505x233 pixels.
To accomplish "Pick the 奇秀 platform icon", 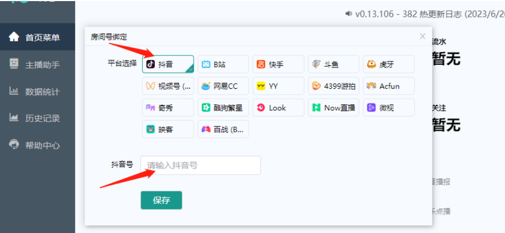I will (167, 108).
